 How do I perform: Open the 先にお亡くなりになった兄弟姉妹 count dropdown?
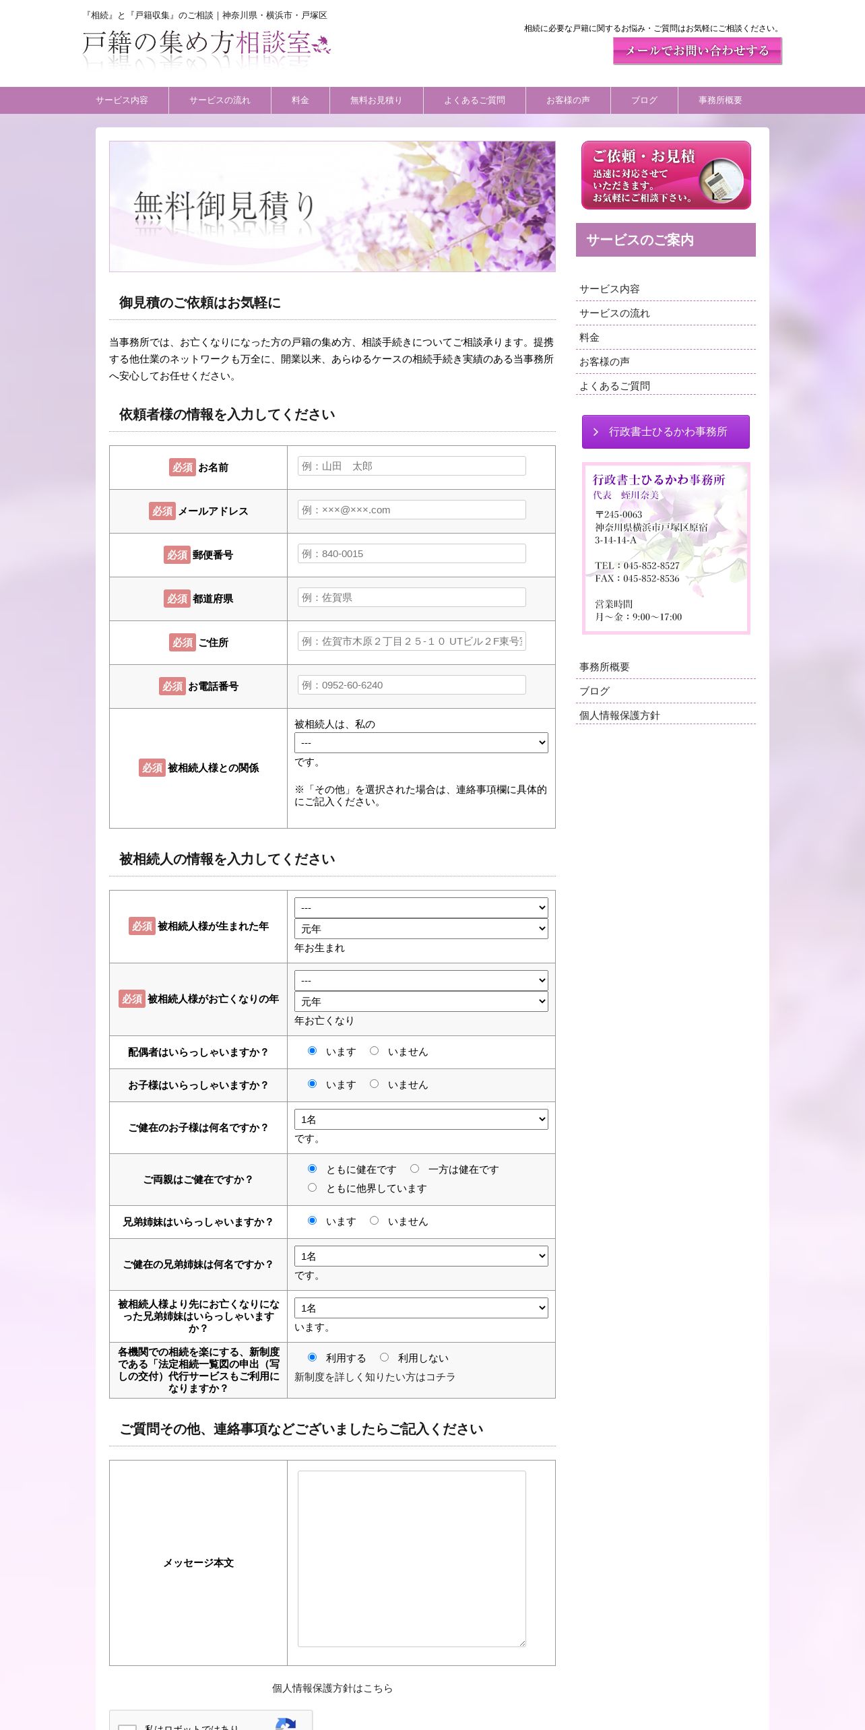(x=421, y=1308)
